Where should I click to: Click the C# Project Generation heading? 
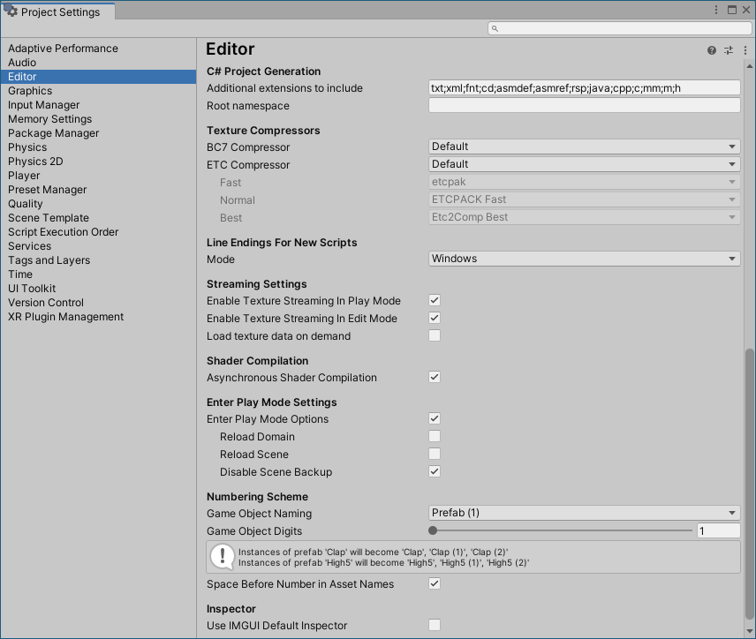(263, 71)
